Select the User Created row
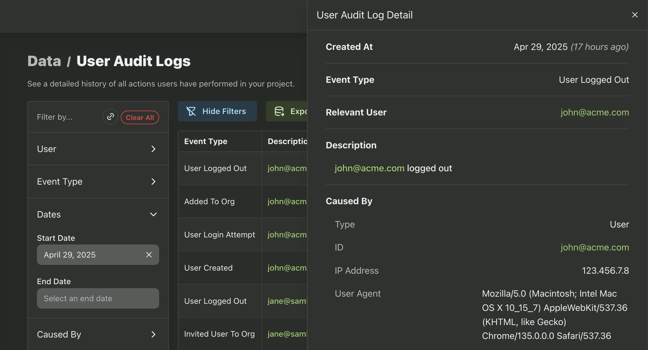The image size is (648, 350). [x=243, y=268]
